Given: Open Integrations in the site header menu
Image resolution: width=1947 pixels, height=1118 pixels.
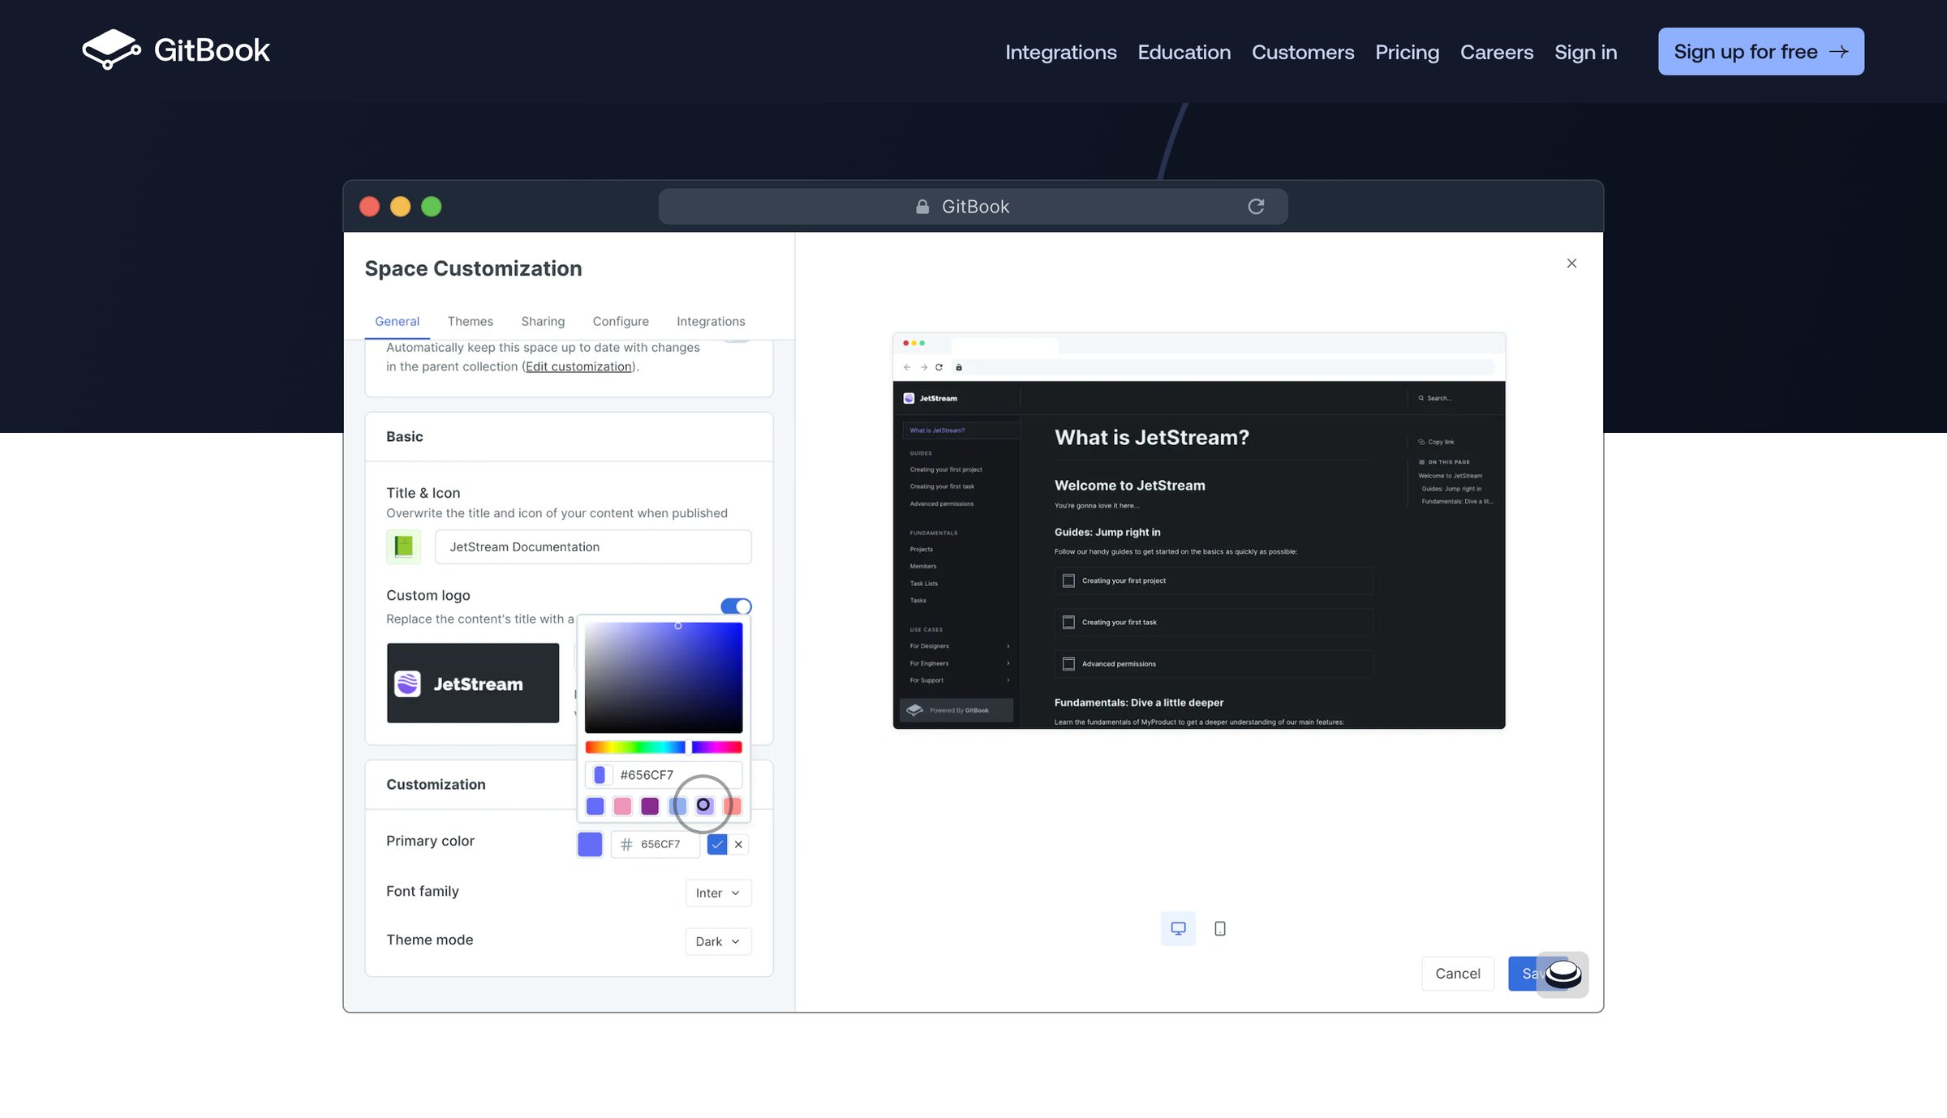Looking at the screenshot, I should [x=1061, y=52].
